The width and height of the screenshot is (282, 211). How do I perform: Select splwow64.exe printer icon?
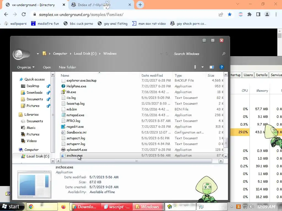63,150
